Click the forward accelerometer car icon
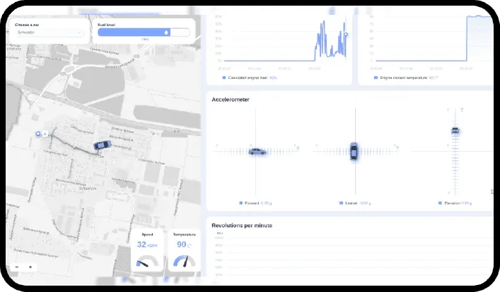Viewport: 500px width, 292px height. (x=257, y=151)
